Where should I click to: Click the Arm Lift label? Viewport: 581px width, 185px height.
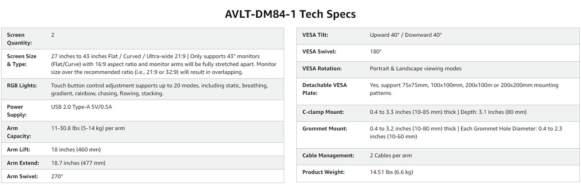click(x=19, y=149)
